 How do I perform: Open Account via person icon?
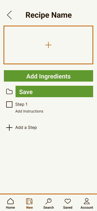(87, 201)
